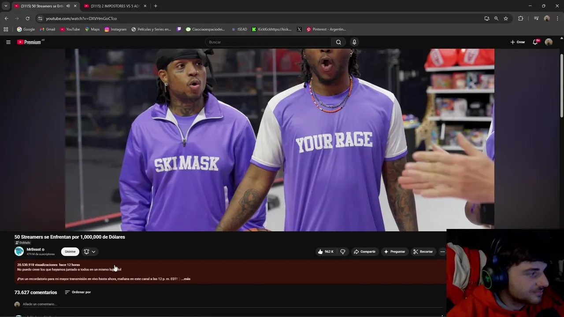
Task: View site information icon in address bar
Action: (40, 18)
